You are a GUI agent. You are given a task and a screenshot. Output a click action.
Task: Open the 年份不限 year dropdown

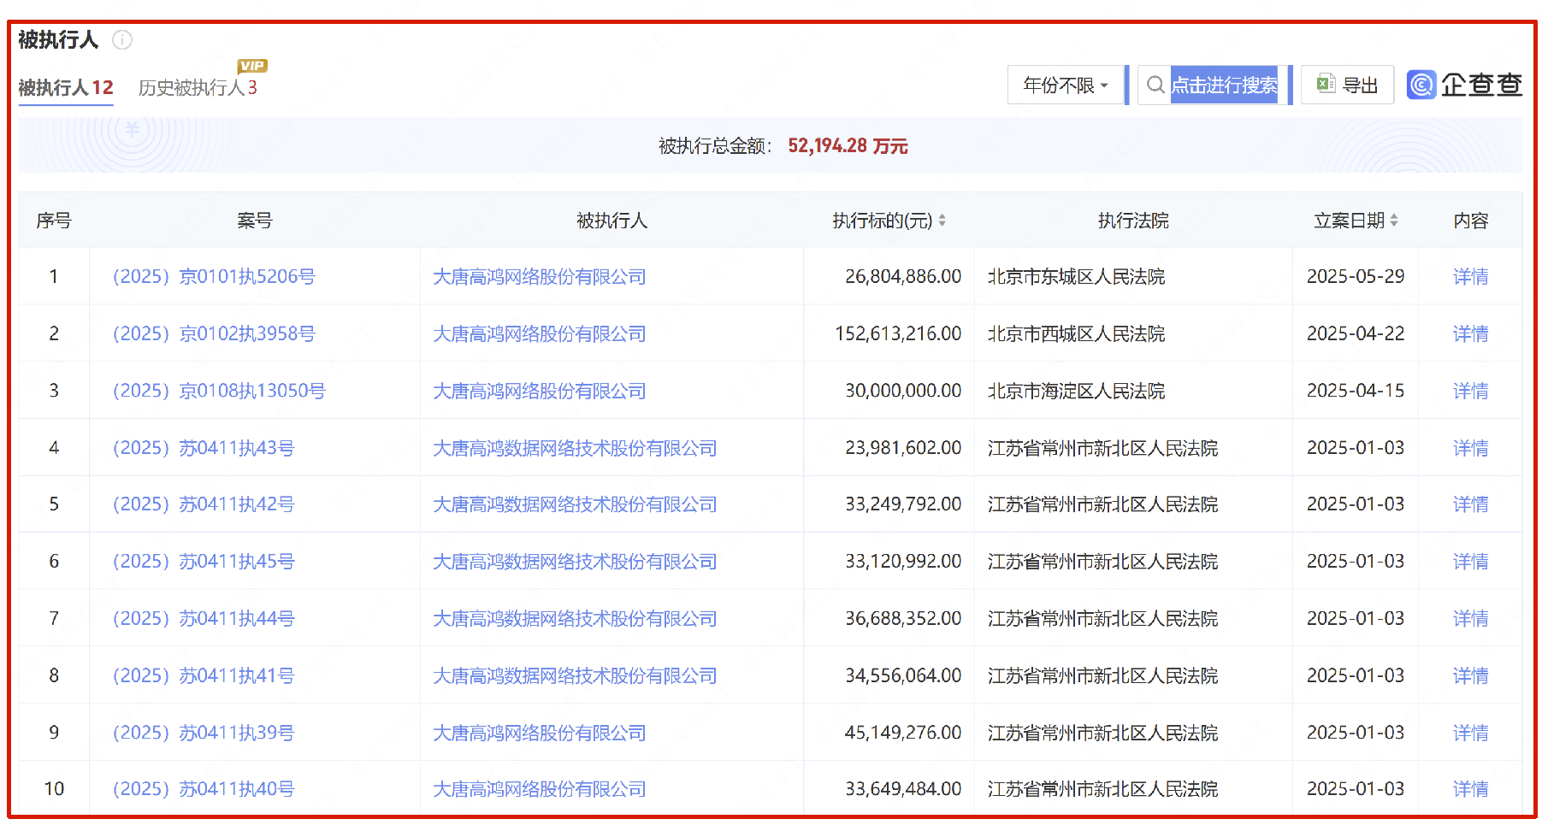(x=1066, y=85)
